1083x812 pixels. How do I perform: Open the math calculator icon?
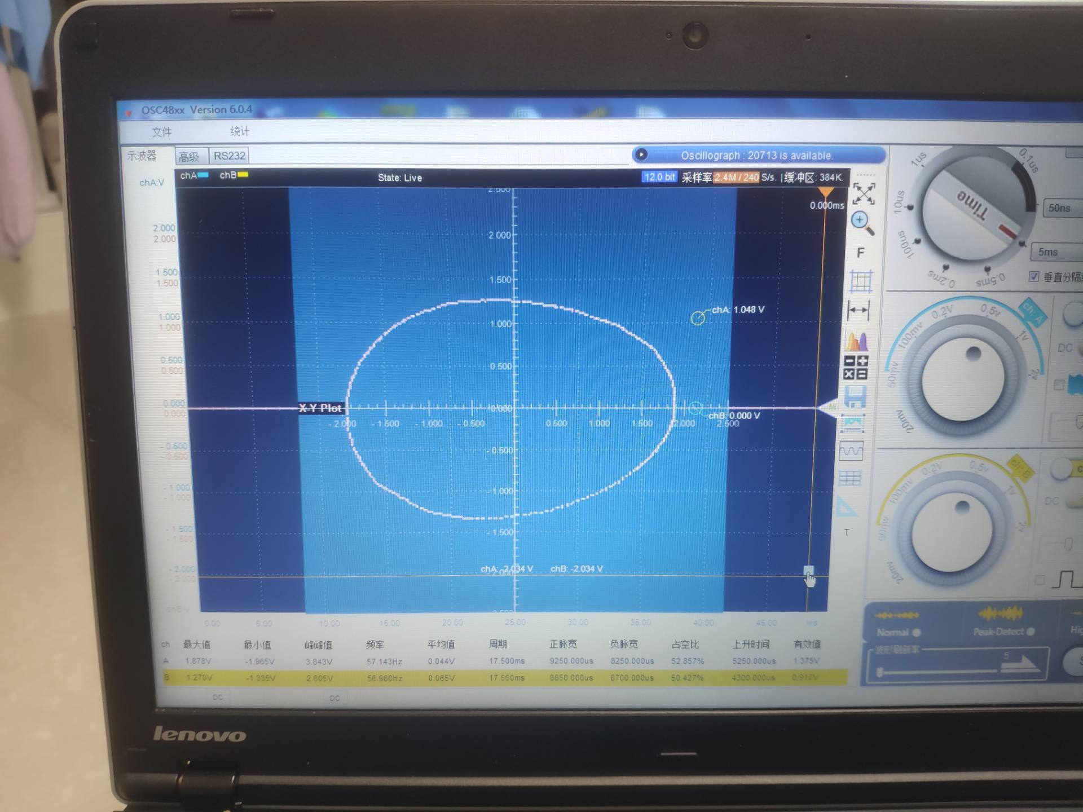[855, 367]
